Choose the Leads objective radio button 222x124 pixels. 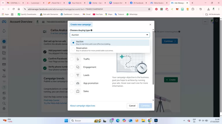(x=72, y=75)
